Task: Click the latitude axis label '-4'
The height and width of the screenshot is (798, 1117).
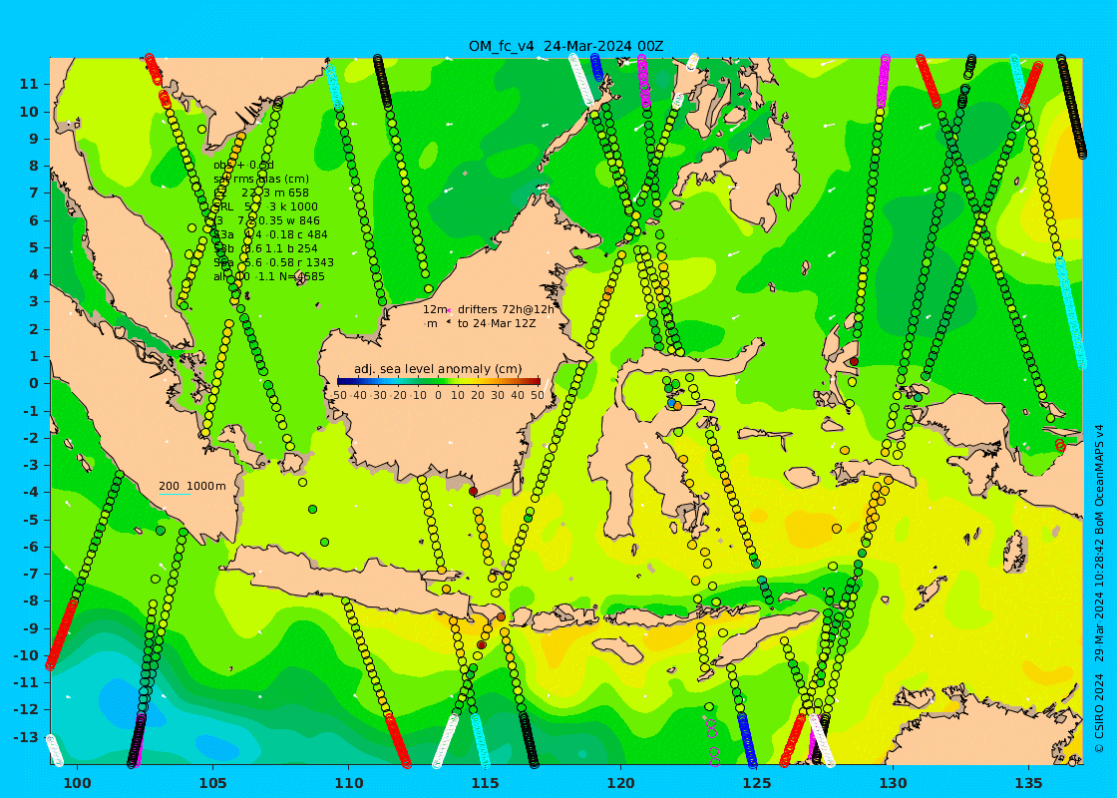Action: coord(30,493)
